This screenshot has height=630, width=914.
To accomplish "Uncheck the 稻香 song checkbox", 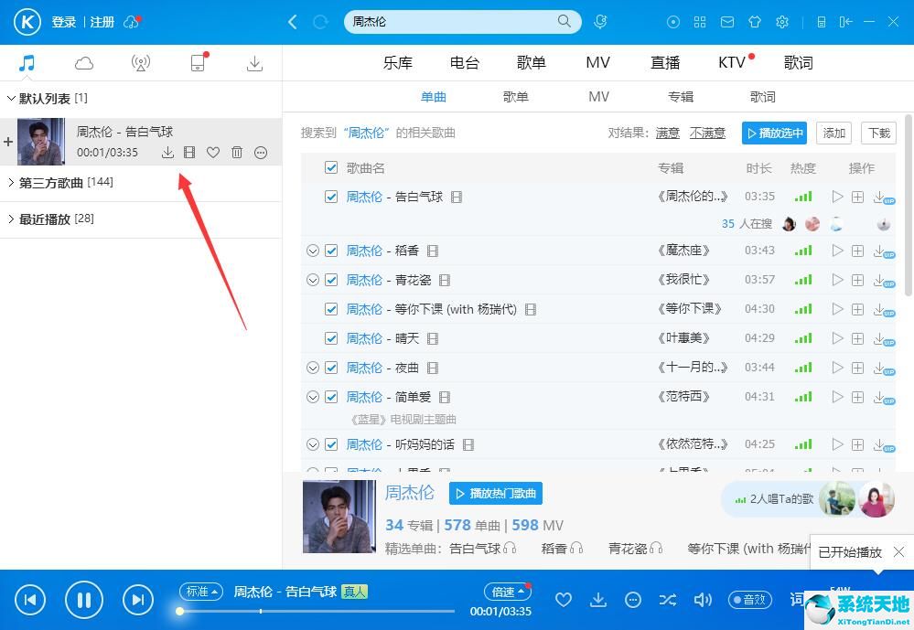I will coord(331,251).
